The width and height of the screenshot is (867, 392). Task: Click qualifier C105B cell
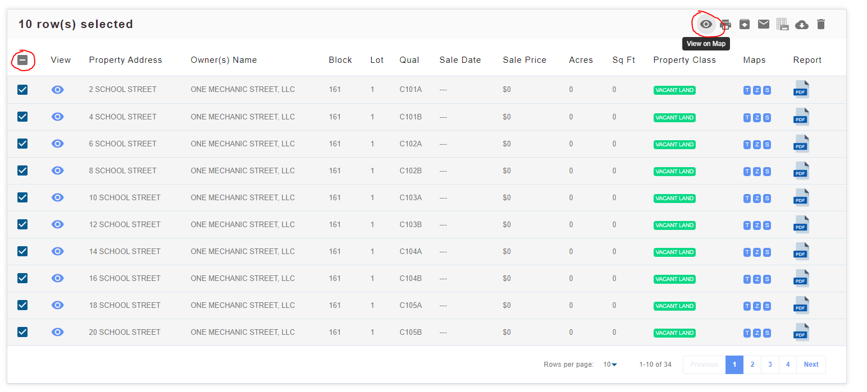(x=410, y=332)
